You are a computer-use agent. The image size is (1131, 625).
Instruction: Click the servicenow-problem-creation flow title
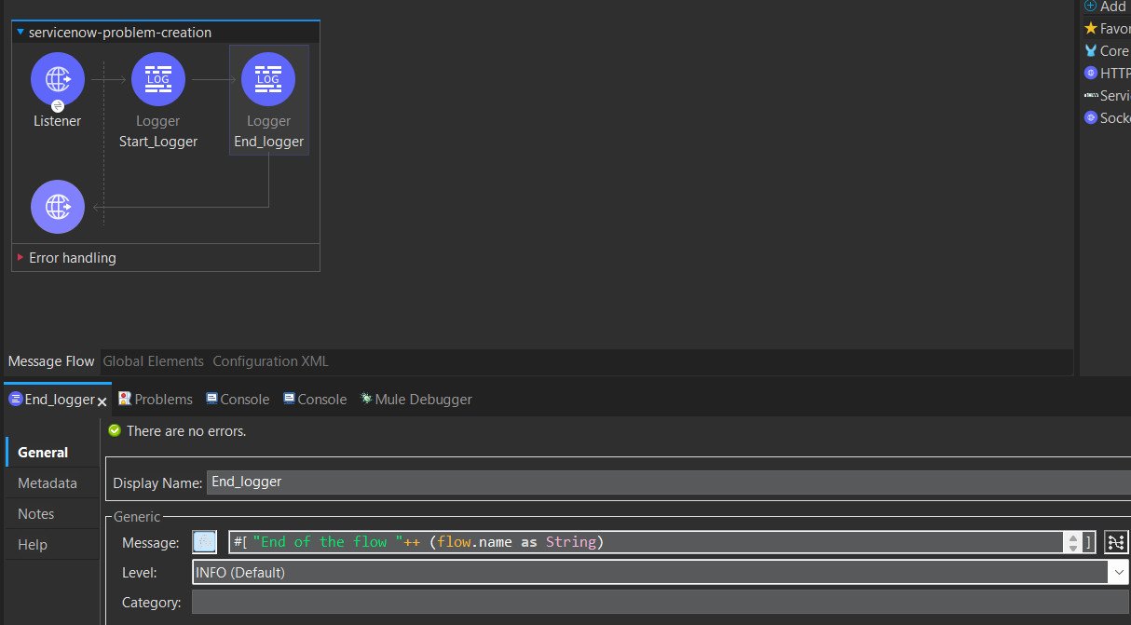coord(120,33)
